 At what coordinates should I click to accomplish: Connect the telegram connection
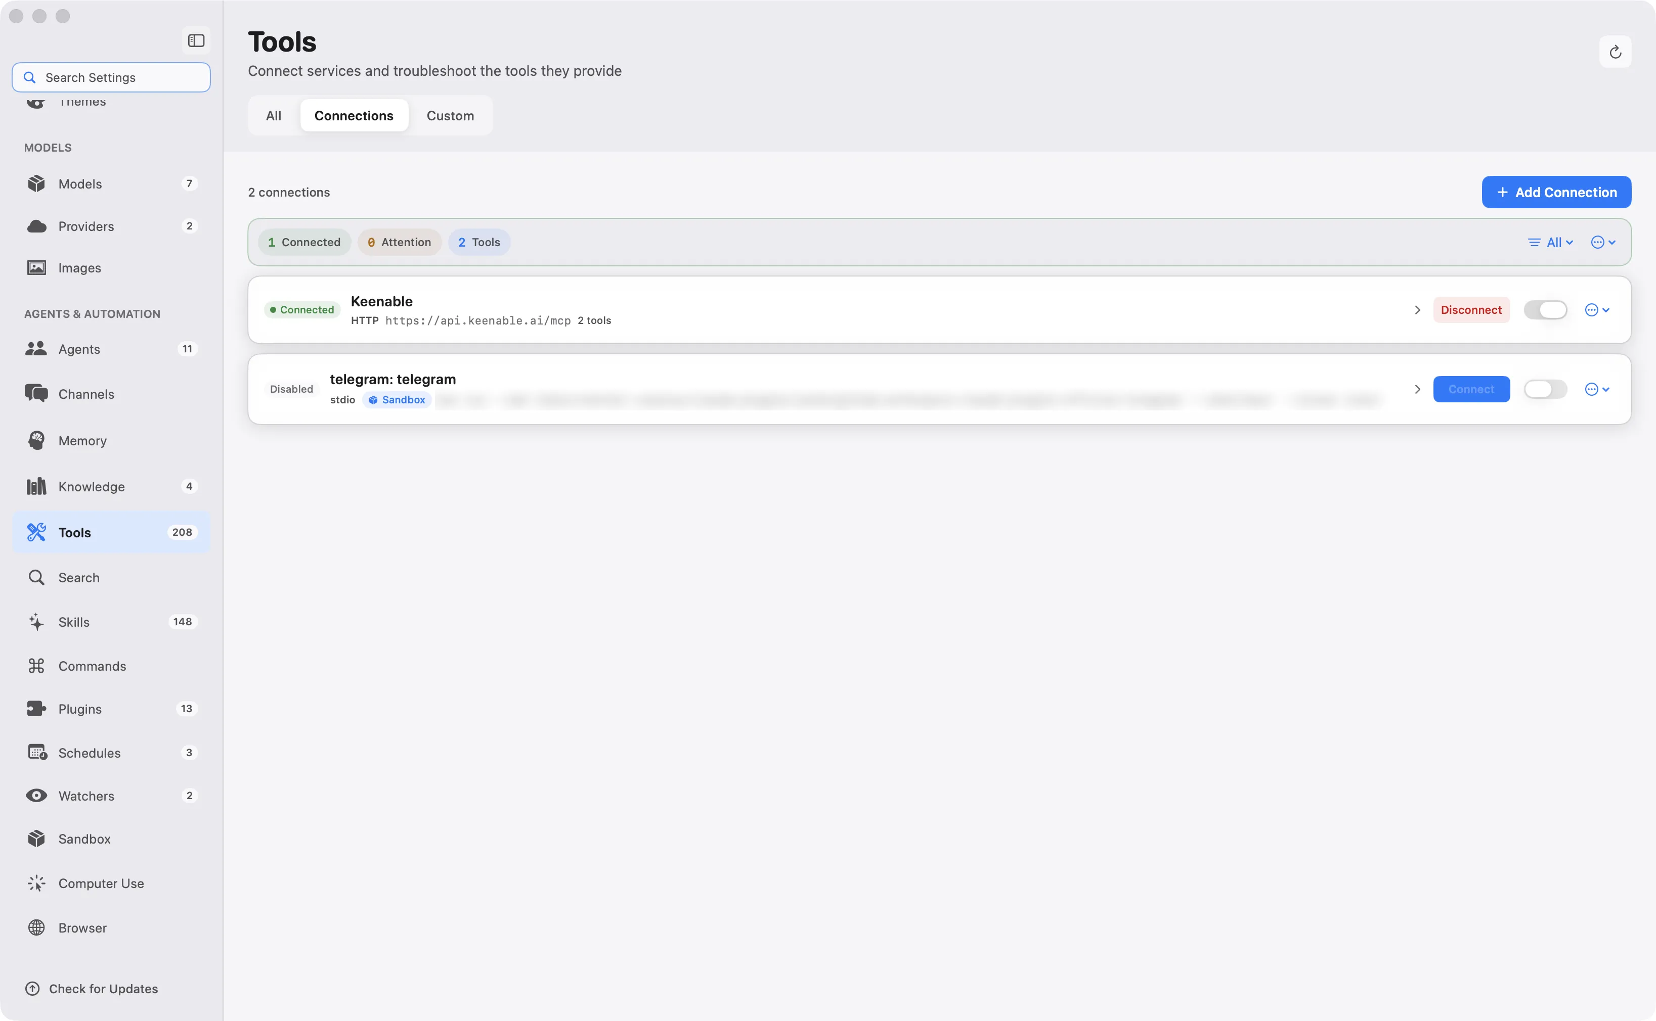1471,389
